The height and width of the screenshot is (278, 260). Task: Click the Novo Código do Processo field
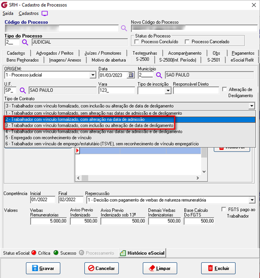pos(194,29)
